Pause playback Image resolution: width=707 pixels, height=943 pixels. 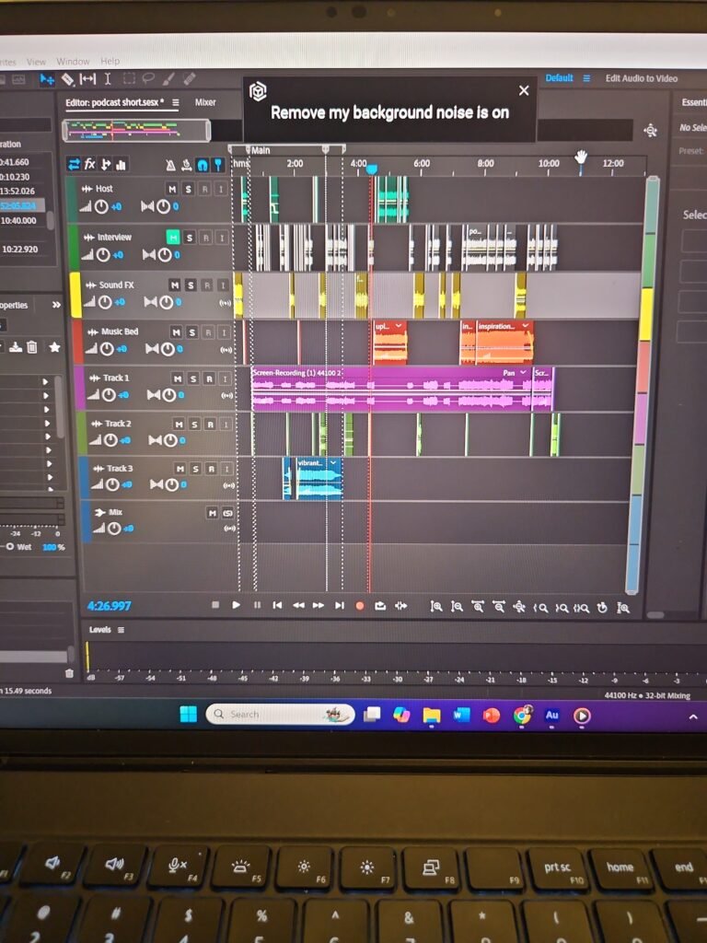tap(258, 605)
